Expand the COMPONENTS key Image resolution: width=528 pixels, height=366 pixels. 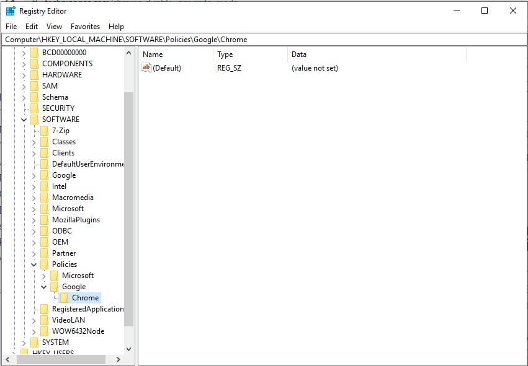pyautogui.click(x=24, y=64)
